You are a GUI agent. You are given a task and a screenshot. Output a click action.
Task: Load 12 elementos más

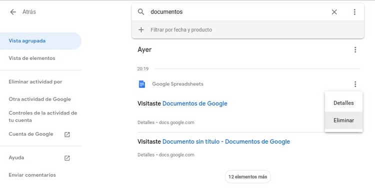point(248,177)
